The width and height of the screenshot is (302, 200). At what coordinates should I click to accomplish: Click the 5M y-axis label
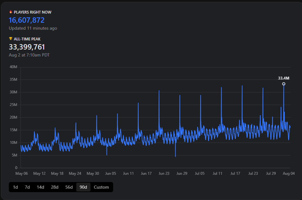click(x=15, y=155)
